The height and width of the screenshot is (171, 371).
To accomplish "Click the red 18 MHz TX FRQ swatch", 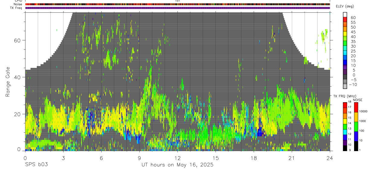I will click(x=345, y=104).
